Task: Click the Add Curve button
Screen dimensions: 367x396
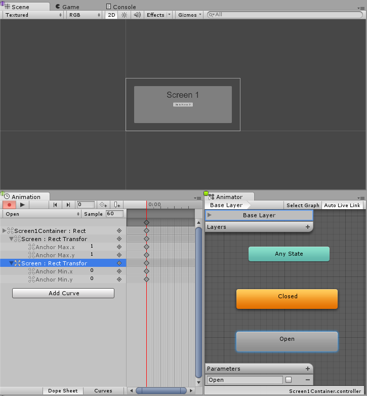Action: point(63,293)
